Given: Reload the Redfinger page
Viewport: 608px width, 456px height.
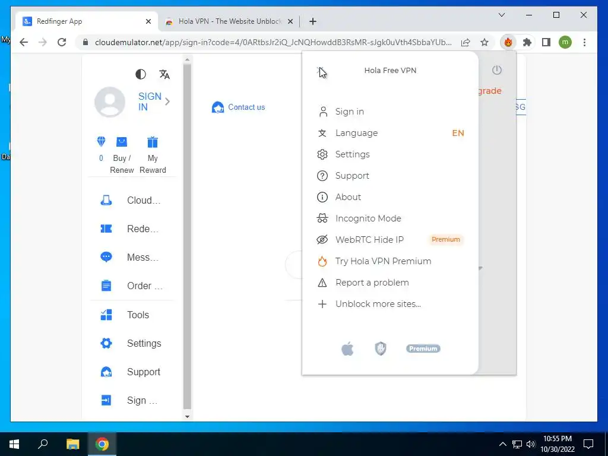Looking at the screenshot, I should pos(62,42).
